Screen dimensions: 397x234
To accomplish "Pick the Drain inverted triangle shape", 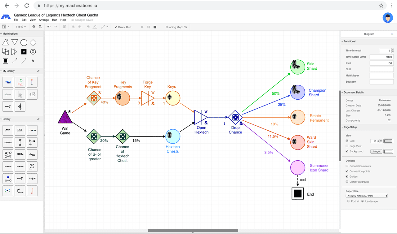I will (x=15, y=42).
